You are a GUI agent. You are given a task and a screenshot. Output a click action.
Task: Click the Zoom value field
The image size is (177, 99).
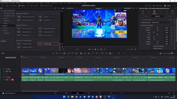pyautogui.click(x=166, y=32)
